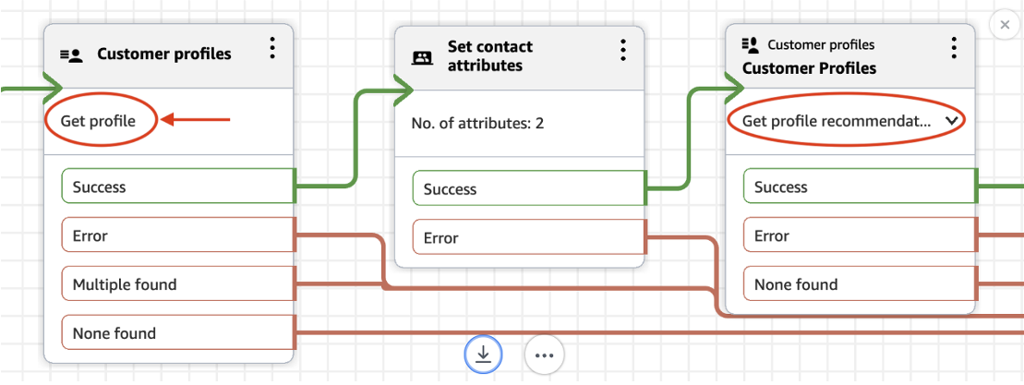Screen dimensions: 1024x385
Task: Select the Get profile action label
Action: click(x=98, y=121)
